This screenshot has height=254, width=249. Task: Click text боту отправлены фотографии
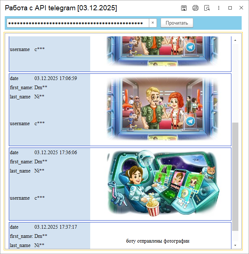(158, 241)
